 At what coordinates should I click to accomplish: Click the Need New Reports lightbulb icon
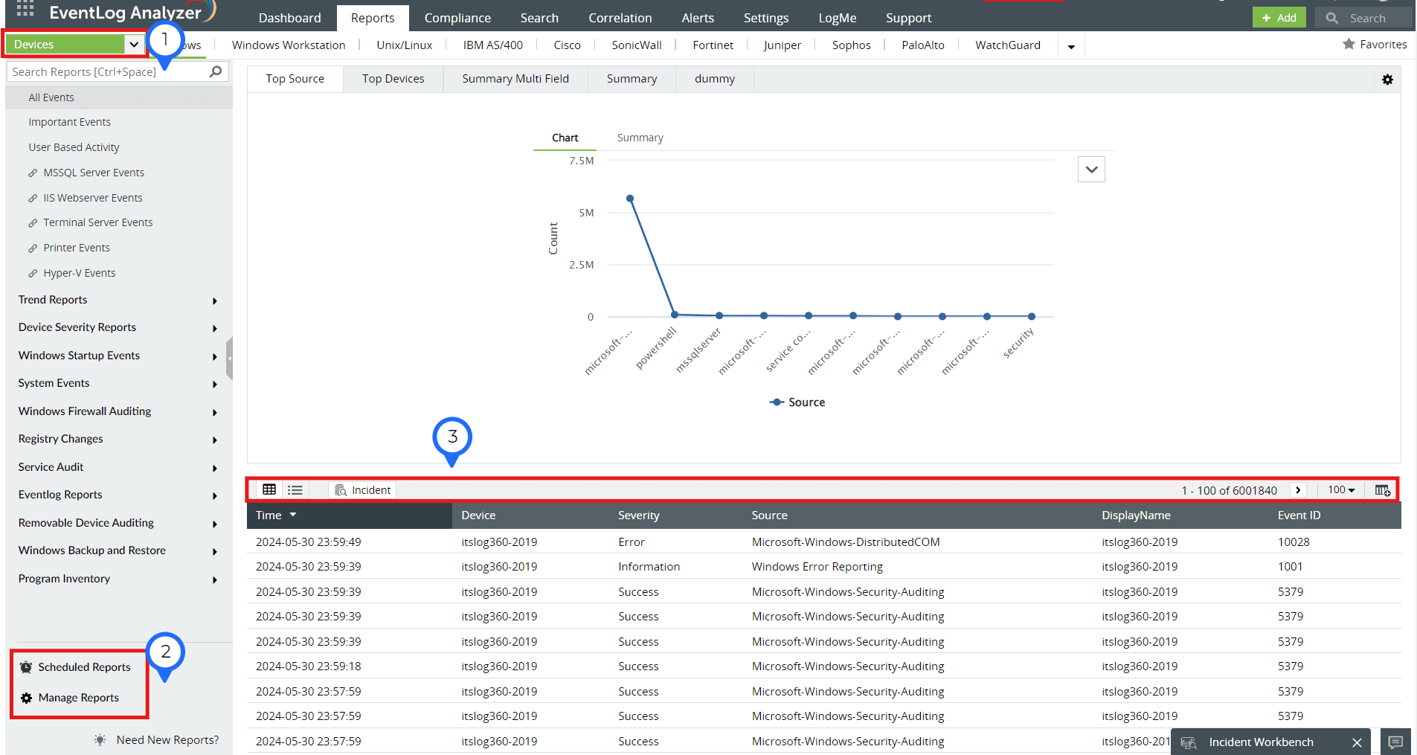[100, 739]
